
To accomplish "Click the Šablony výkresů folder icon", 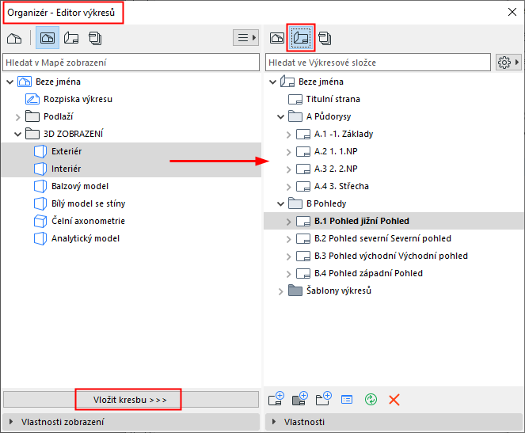I will [295, 290].
